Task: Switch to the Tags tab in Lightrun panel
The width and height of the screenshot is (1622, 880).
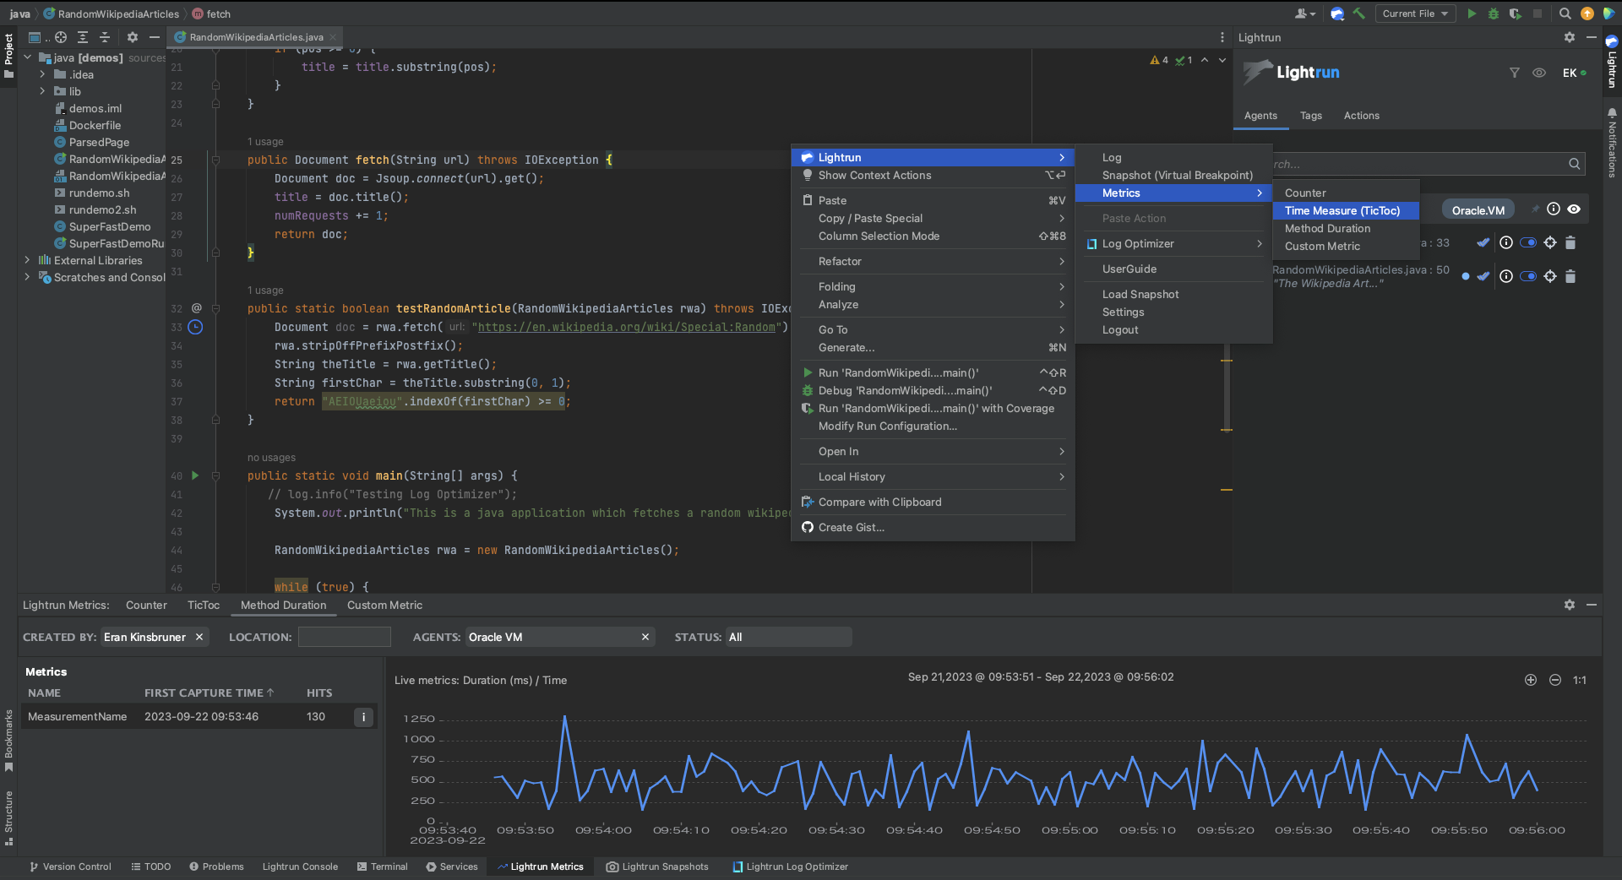Action: pos(1310,116)
